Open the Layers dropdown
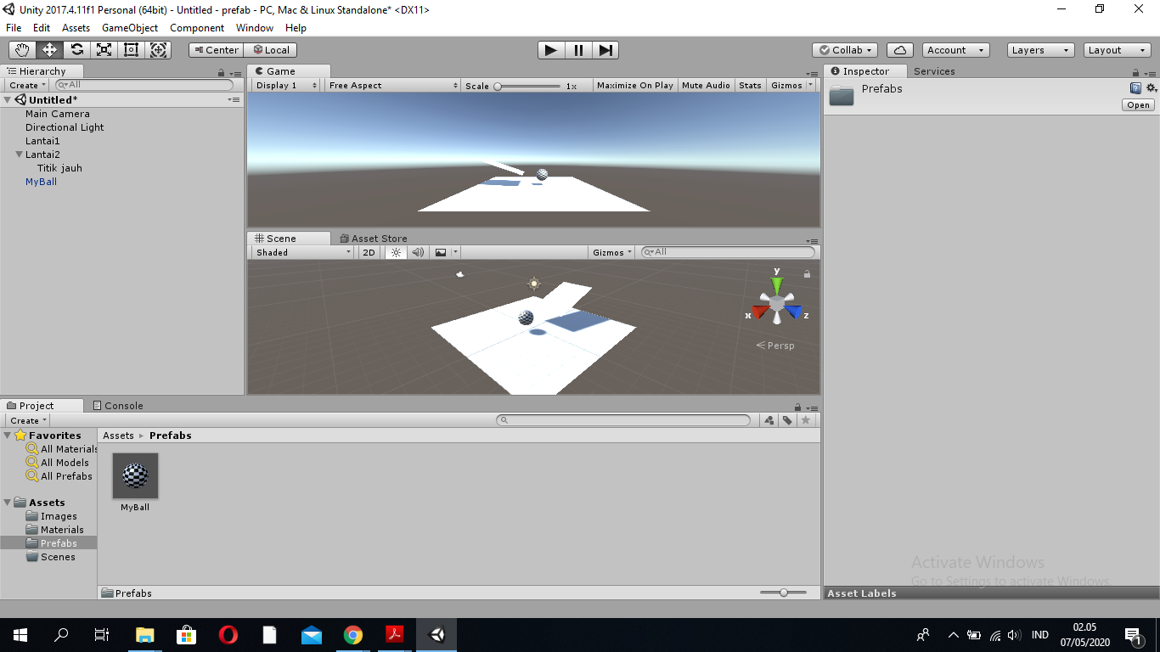1160x652 pixels. (x=1040, y=50)
